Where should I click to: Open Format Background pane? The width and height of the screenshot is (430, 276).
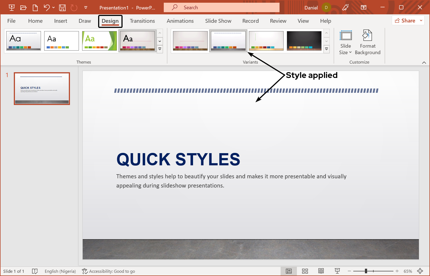(x=368, y=42)
